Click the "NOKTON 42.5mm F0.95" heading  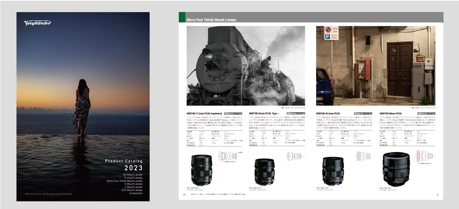pyautogui.click(x=328, y=113)
